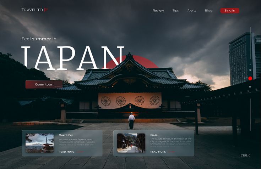Click the red arrow on Kioto card
Image resolution: width=261 pixels, height=169 pixels.
click(x=172, y=152)
